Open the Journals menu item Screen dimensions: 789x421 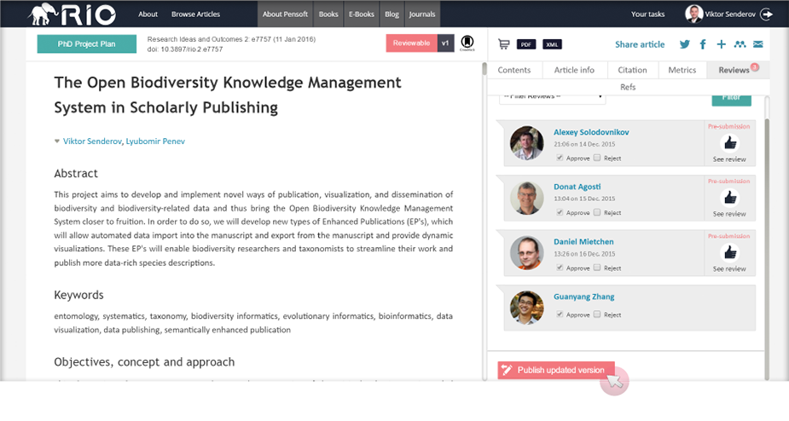tap(422, 14)
